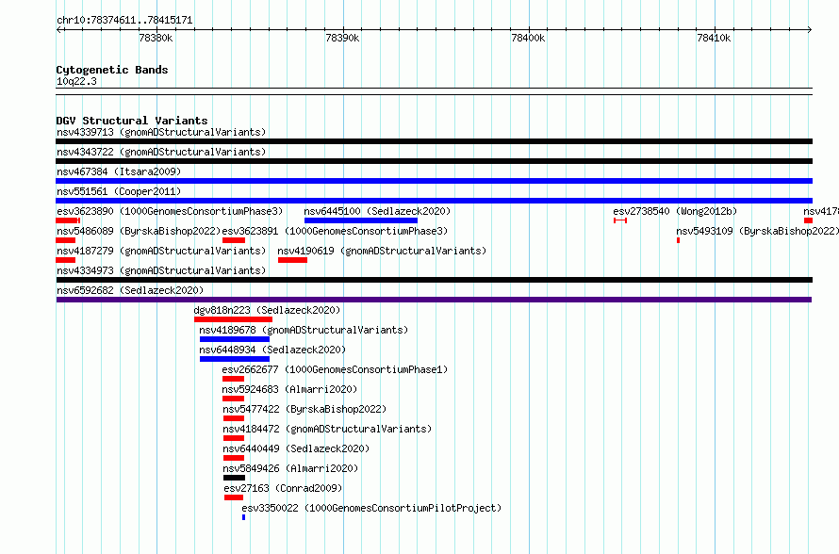Image resolution: width=839 pixels, height=554 pixels.
Task: Select the nsv4334973 black variant bar
Action: (434, 280)
